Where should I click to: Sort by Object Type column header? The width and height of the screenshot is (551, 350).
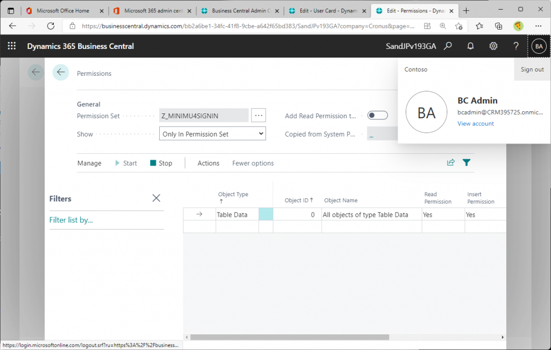coord(233,197)
